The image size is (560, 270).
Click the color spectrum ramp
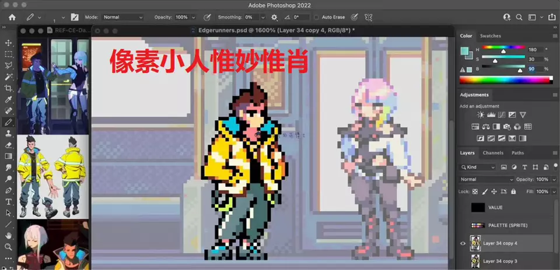506,80
